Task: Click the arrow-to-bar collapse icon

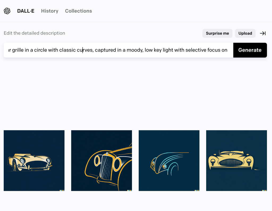Action: click(x=263, y=33)
